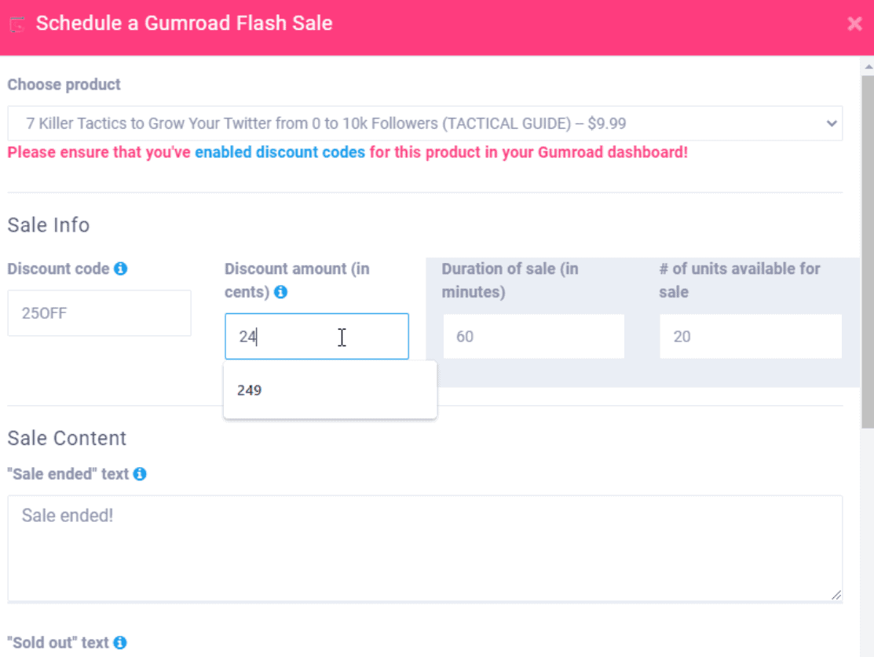Click the dialog's vertical scrollbar thumb
This screenshot has height=657, width=874.
(x=867, y=251)
